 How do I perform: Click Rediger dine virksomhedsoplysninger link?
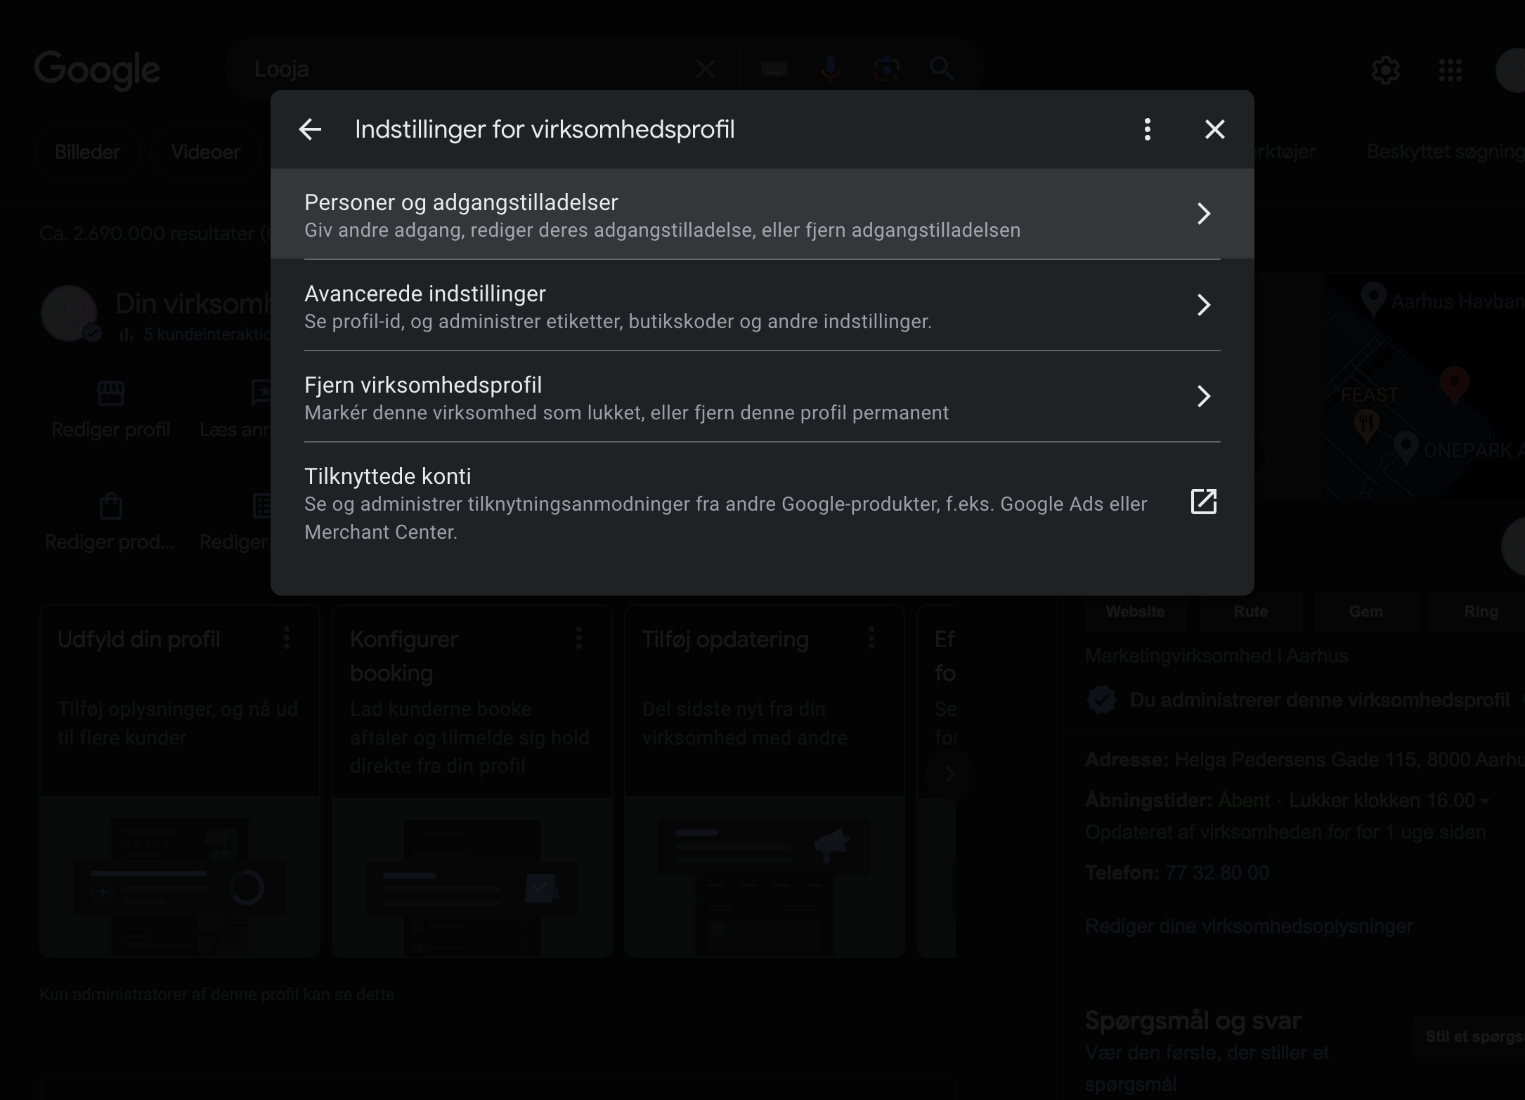click(1249, 927)
